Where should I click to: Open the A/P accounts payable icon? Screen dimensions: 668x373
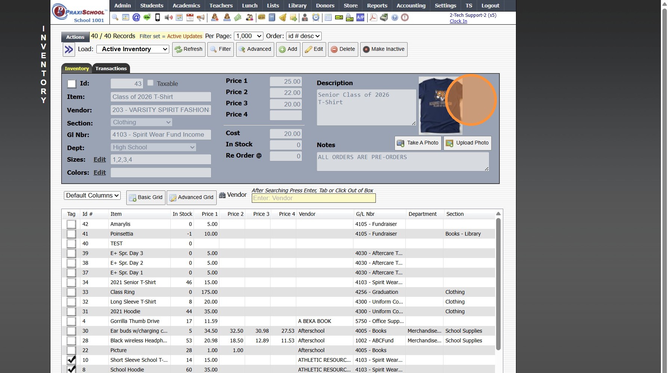tap(360, 18)
